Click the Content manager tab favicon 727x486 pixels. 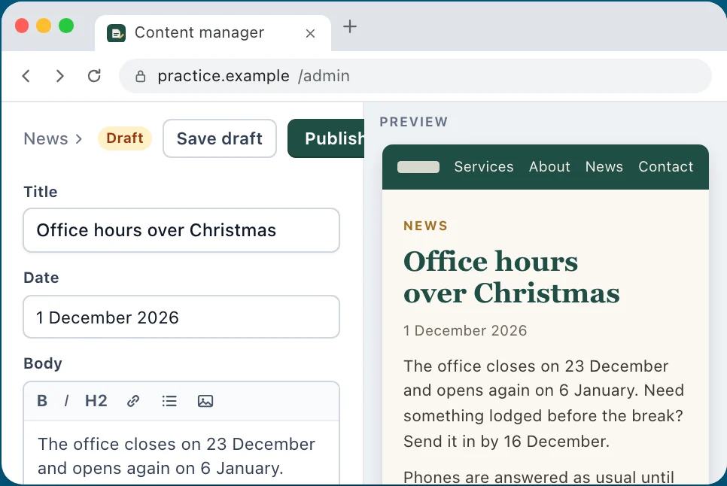click(116, 33)
